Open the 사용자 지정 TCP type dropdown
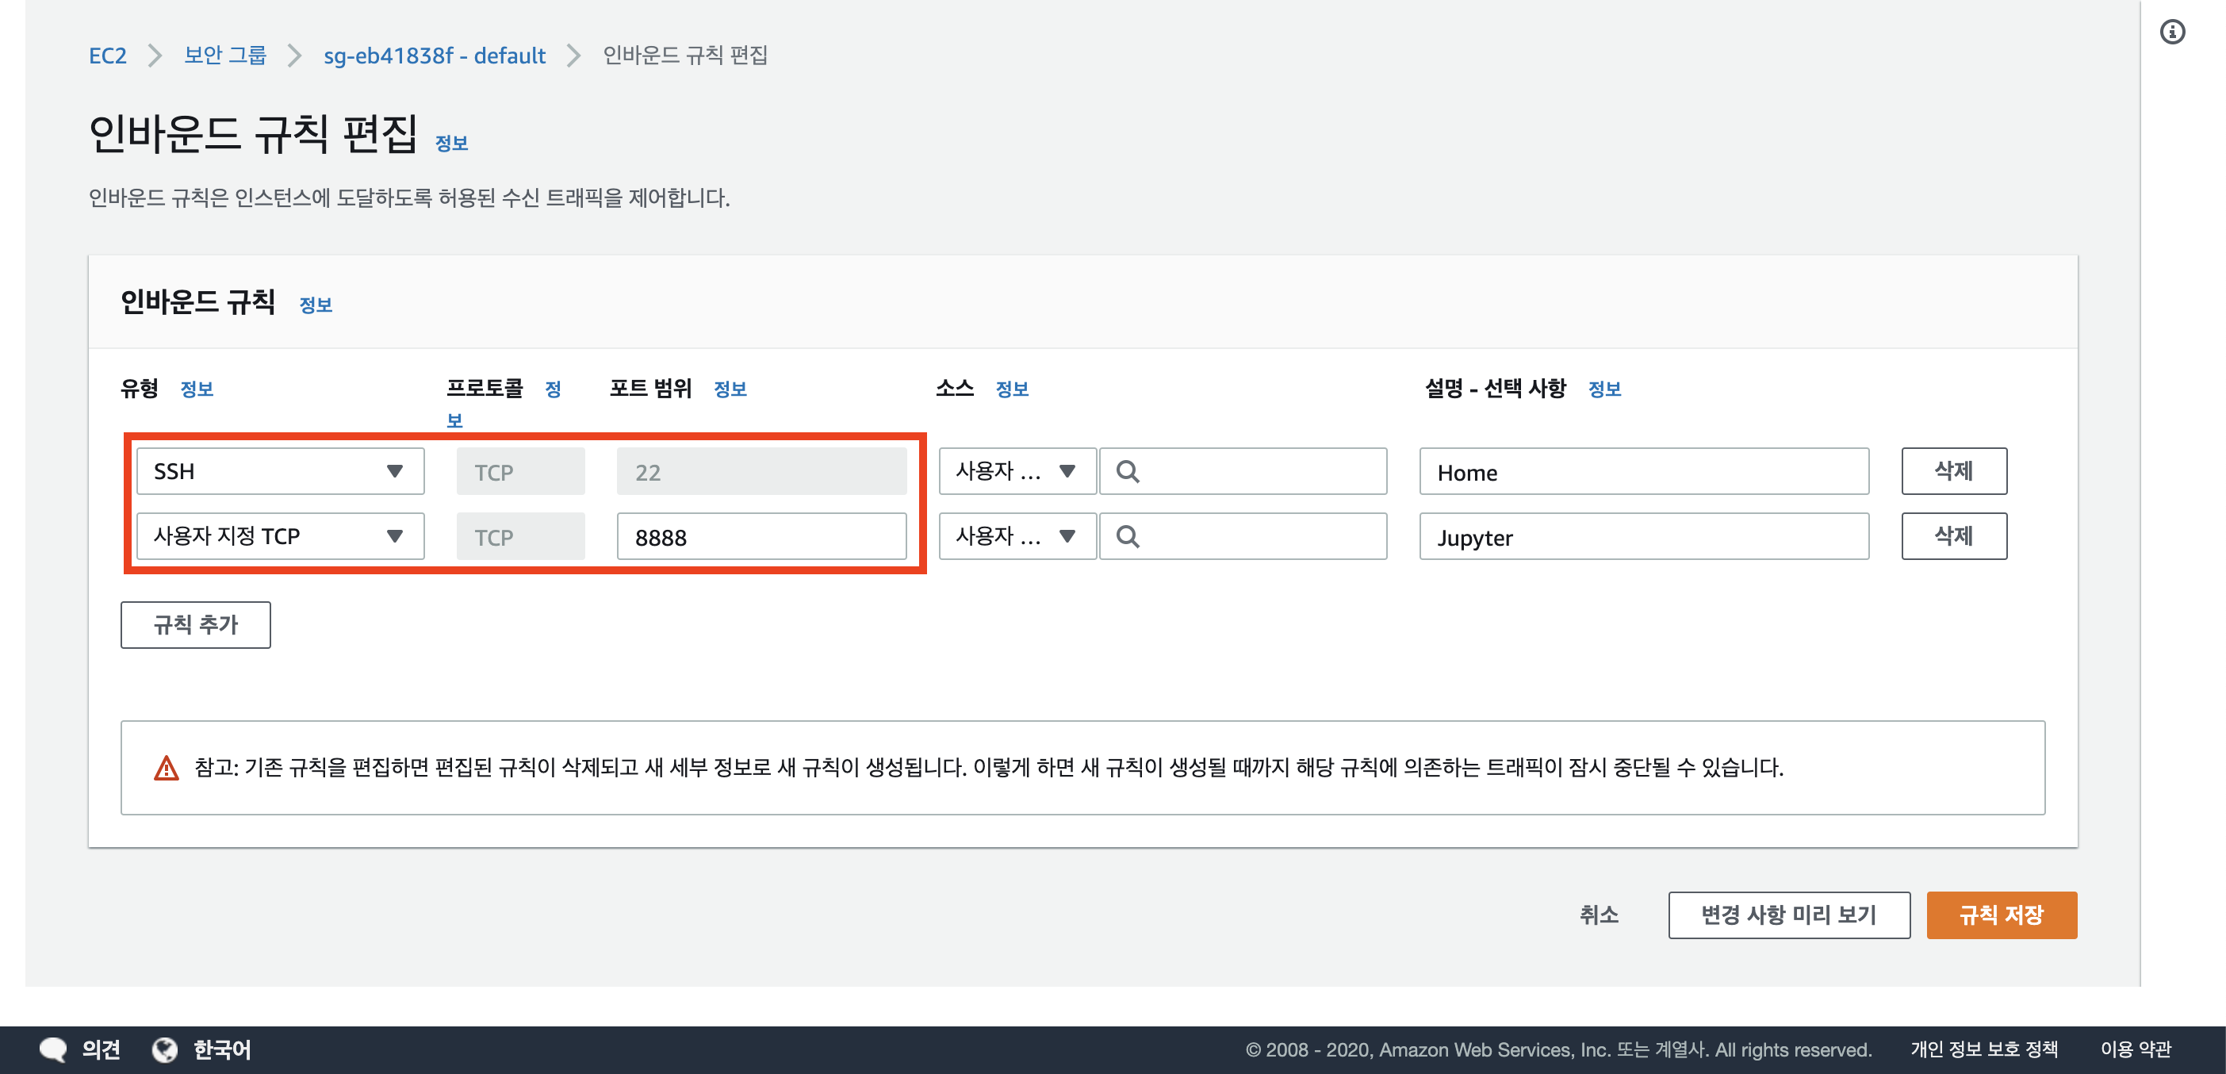This screenshot has width=2226, height=1074. pyautogui.click(x=280, y=536)
